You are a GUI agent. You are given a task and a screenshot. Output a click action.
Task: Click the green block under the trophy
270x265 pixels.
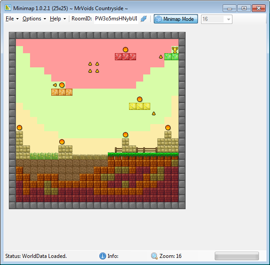pyautogui.click(x=175, y=57)
